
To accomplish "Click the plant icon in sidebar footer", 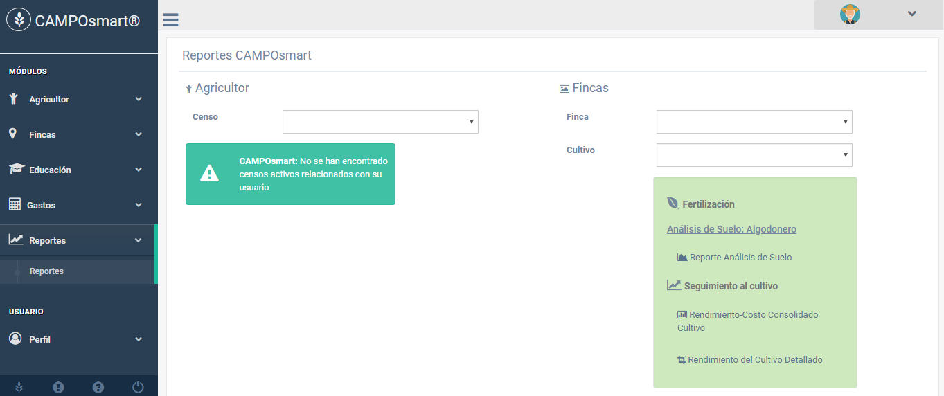I will [x=19, y=388].
